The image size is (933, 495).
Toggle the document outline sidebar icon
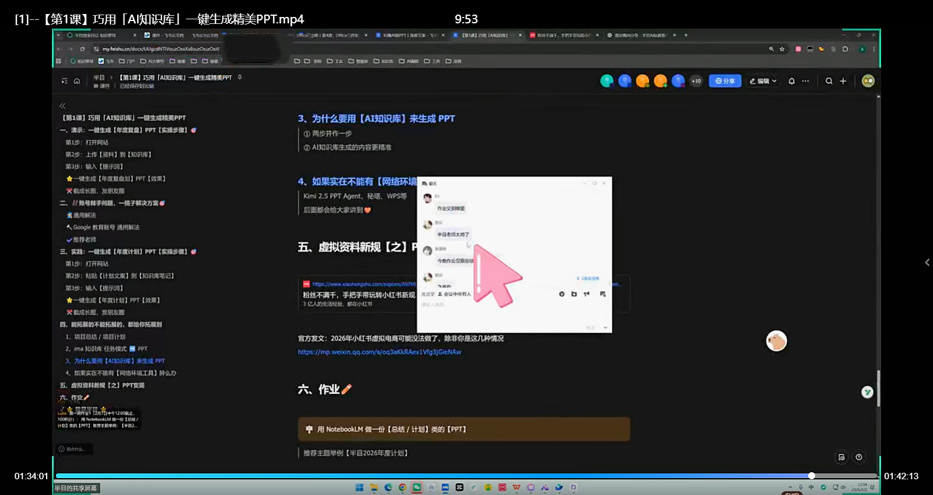(x=65, y=81)
